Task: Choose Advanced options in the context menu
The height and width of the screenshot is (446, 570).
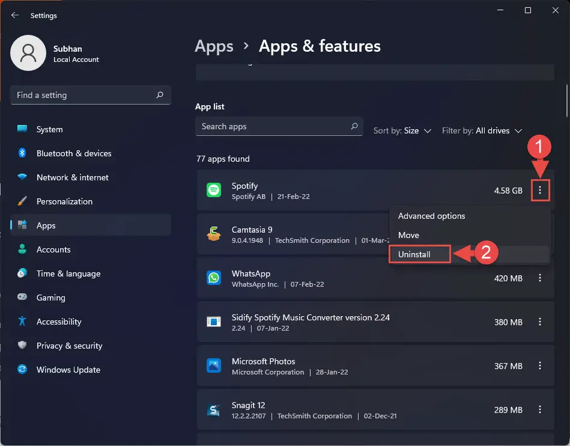Action: tap(431, 216)
